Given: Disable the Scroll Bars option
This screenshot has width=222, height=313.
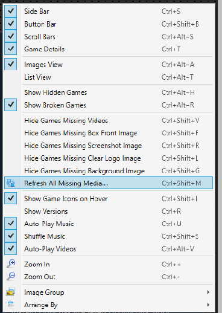Looking at the screenshot, I should click(10, 36).
